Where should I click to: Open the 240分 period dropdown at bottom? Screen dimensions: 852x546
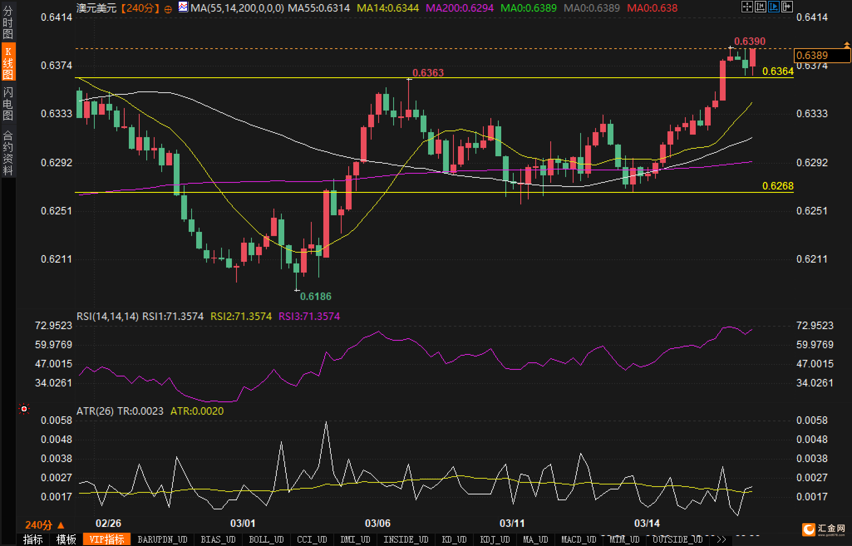[x=45, y=525]
